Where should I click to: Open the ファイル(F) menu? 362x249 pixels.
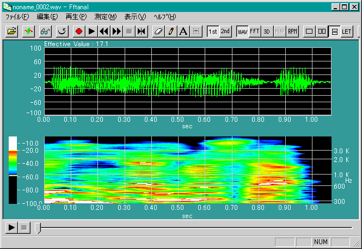coord(17,17)
